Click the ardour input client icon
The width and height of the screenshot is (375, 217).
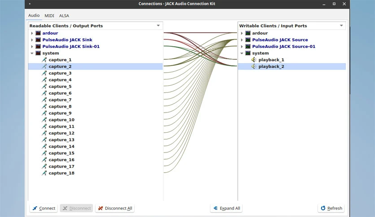click(248, 33)
